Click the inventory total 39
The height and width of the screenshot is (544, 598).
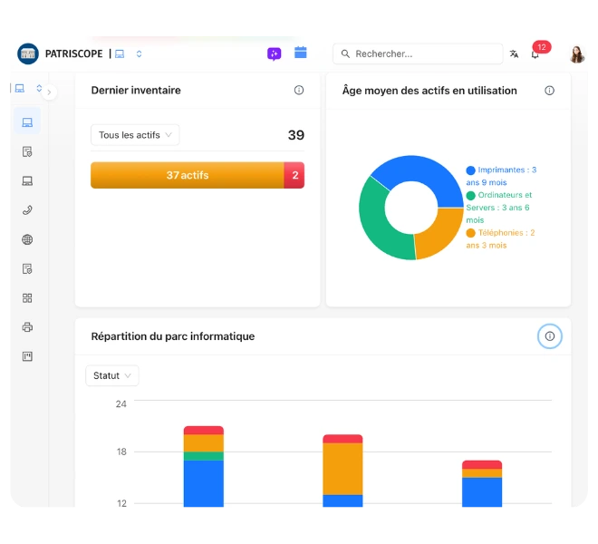(x=296, y=135)
